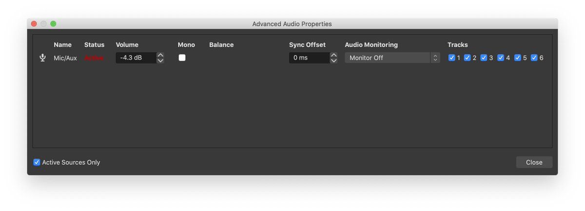Viewport: 585px width, 211px height.
Task: Click the 0 ms Sync Offset field
Action: pos(309,58)
